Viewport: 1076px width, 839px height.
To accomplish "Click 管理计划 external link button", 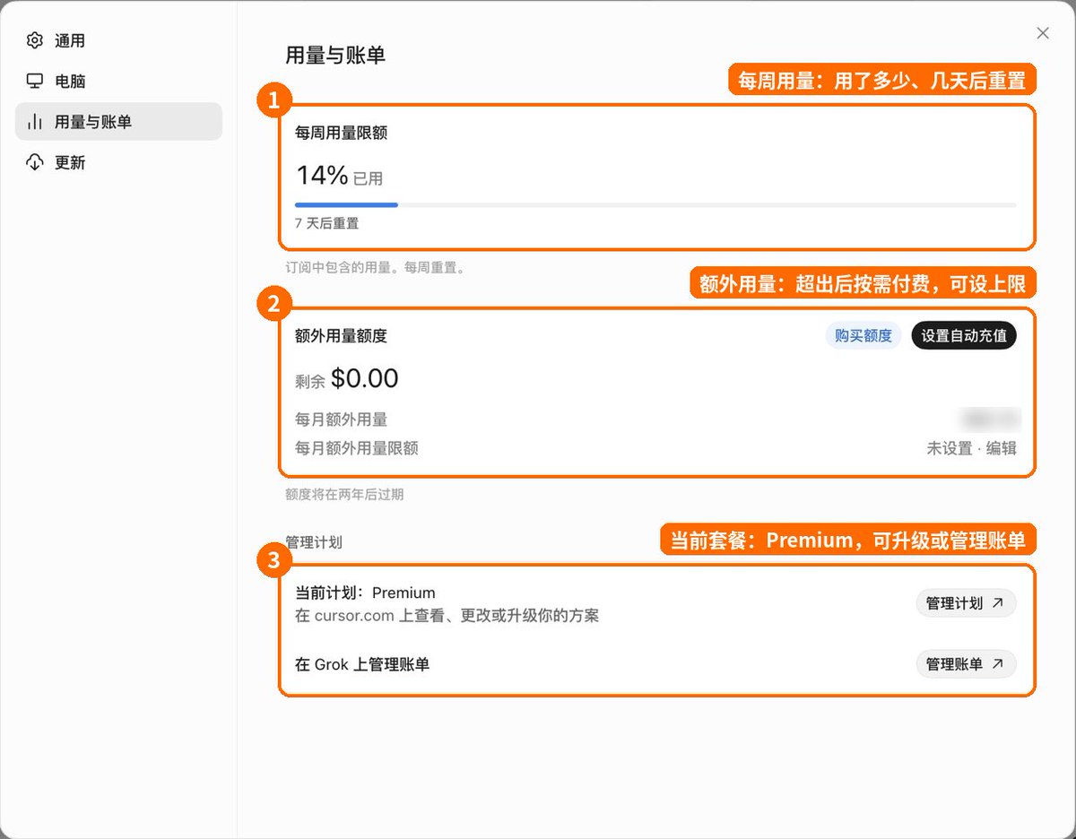I will click(966, 603).
